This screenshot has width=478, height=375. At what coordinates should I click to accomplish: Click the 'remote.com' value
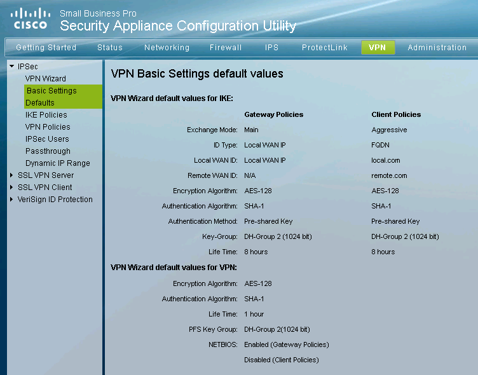pos(389,175)
